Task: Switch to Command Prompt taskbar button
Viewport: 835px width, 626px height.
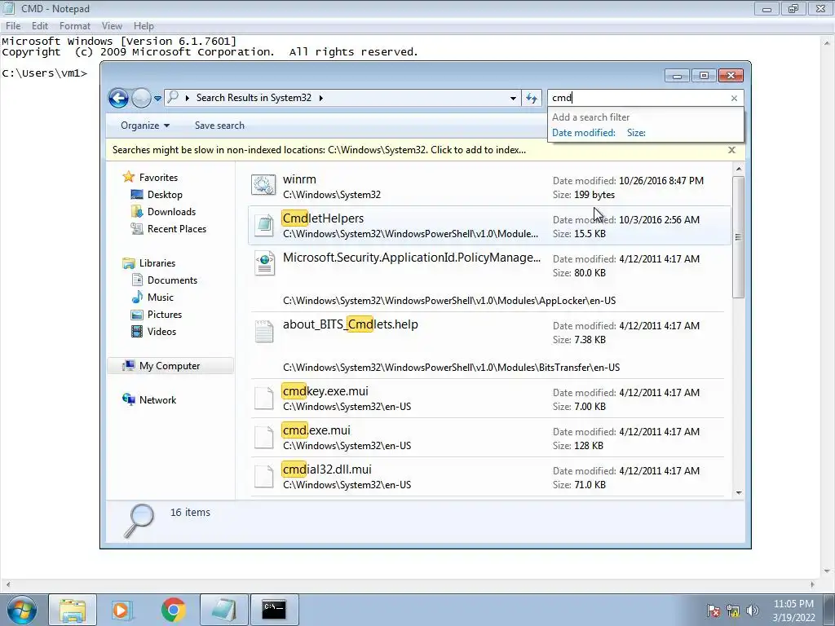Action: pyautogui.click(x=274, y=610)
